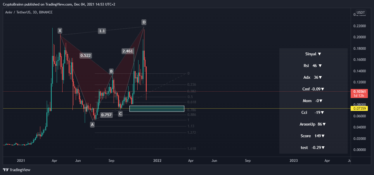Click the 0.786 Fibonacci level label
Screen dimensions: 374x175
[x=192, y=110]
